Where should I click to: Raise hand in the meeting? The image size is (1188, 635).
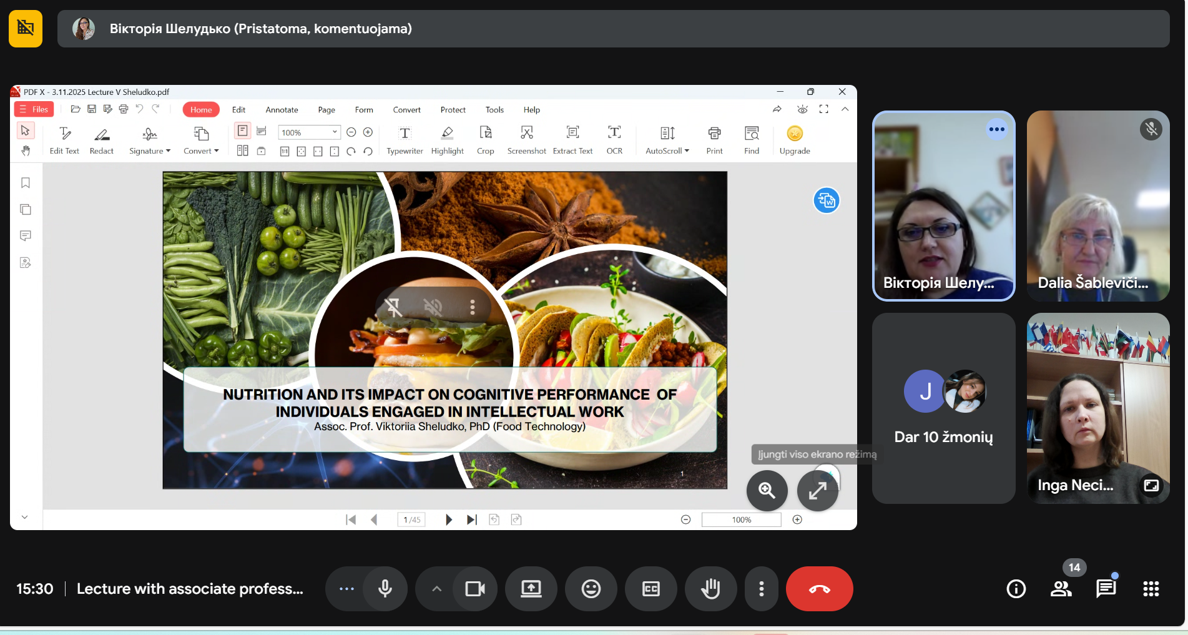(710, 589)
